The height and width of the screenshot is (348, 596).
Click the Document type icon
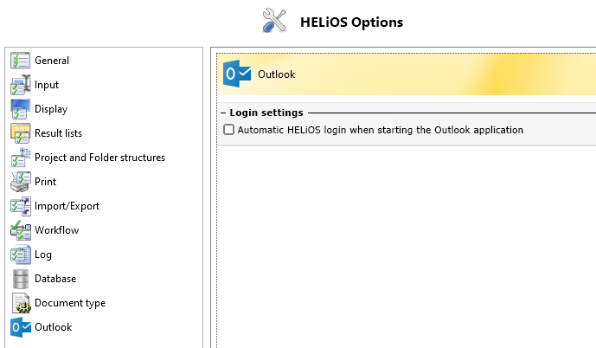point(20,303)
